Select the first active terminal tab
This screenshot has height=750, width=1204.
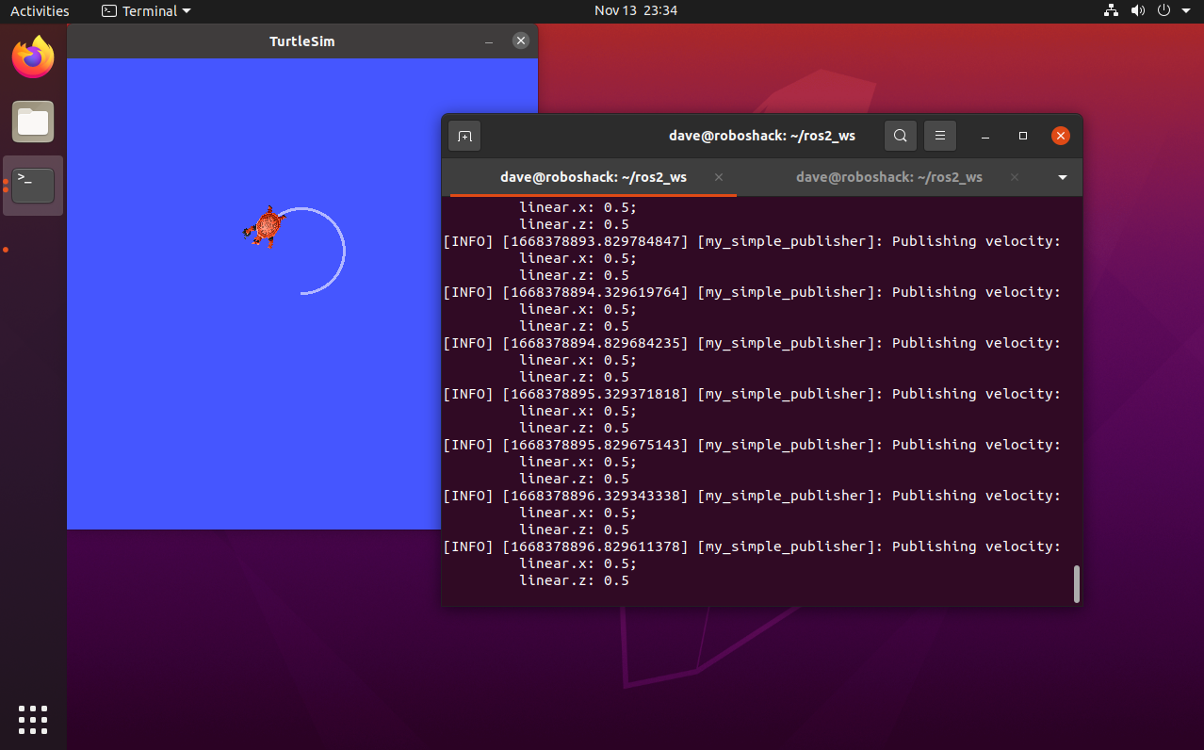click(x=593, y=177)
